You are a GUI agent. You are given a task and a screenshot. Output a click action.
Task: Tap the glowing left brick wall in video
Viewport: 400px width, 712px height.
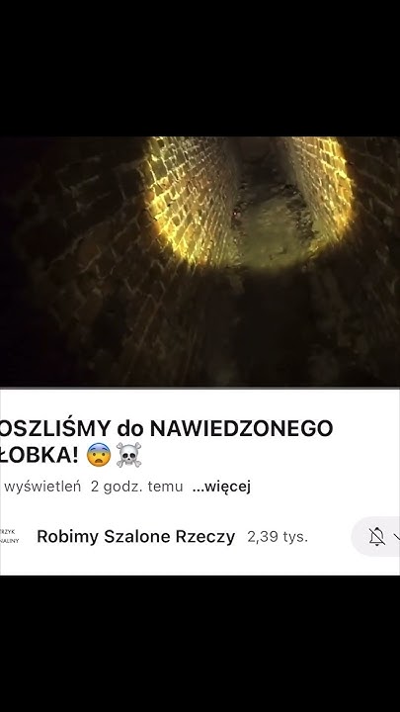(193, 200)
